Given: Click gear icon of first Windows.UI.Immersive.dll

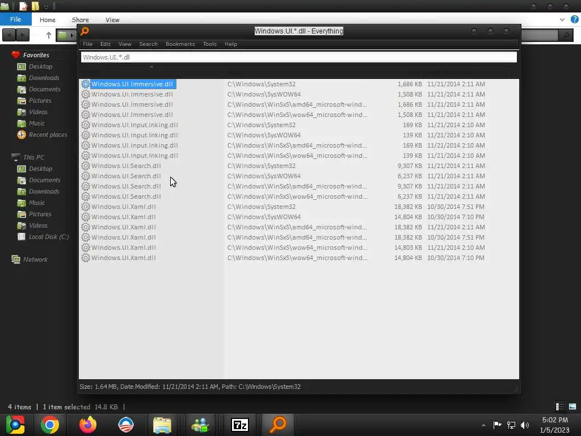Looking at the screenshot, I should (86, 84).
